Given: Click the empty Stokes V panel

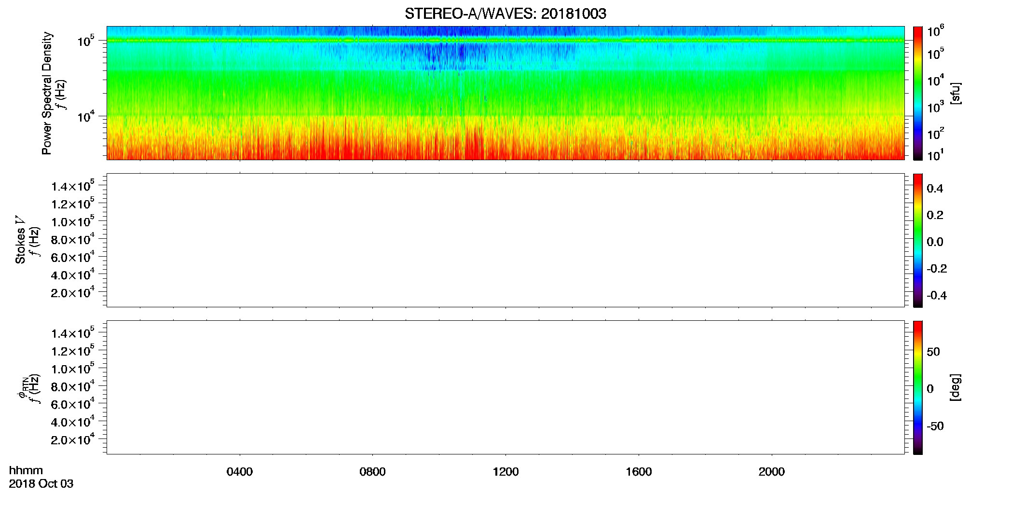Looking at the screenshot, I should click(505, 240).
